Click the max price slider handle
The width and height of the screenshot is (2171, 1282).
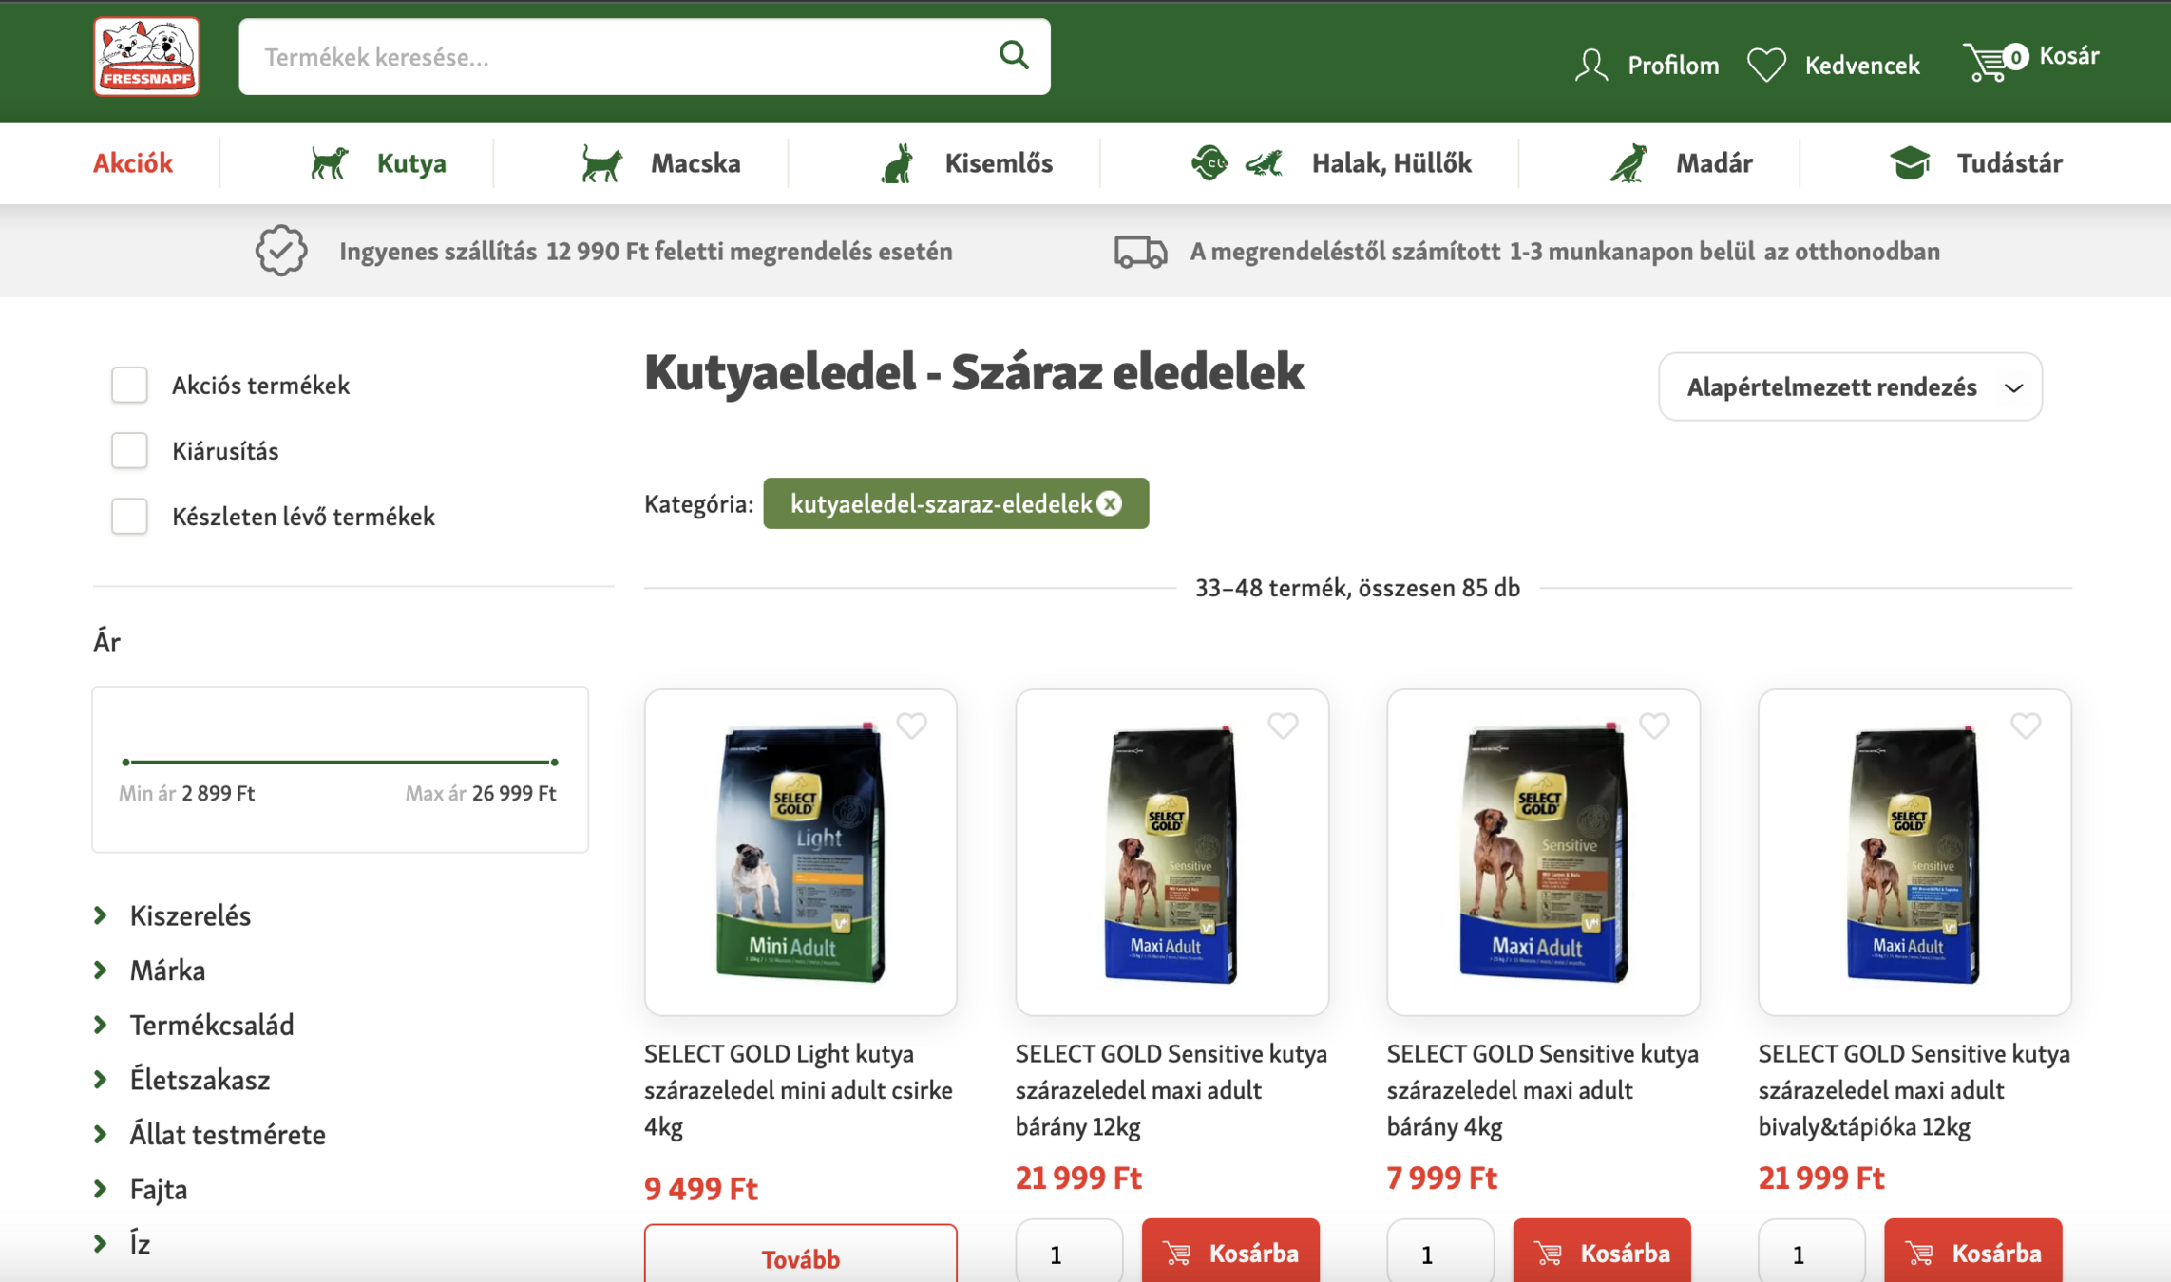coord(555,762)
